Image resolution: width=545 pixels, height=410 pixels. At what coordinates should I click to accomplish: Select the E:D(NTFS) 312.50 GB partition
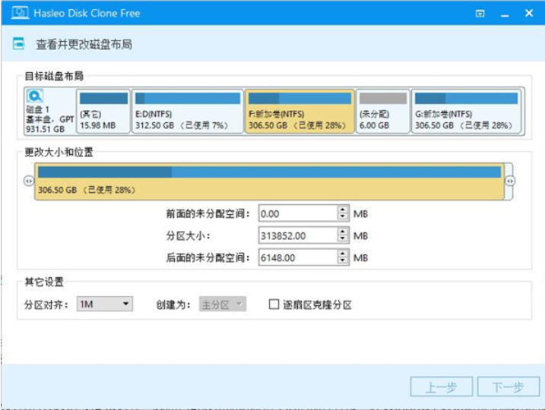click(186, 111)
